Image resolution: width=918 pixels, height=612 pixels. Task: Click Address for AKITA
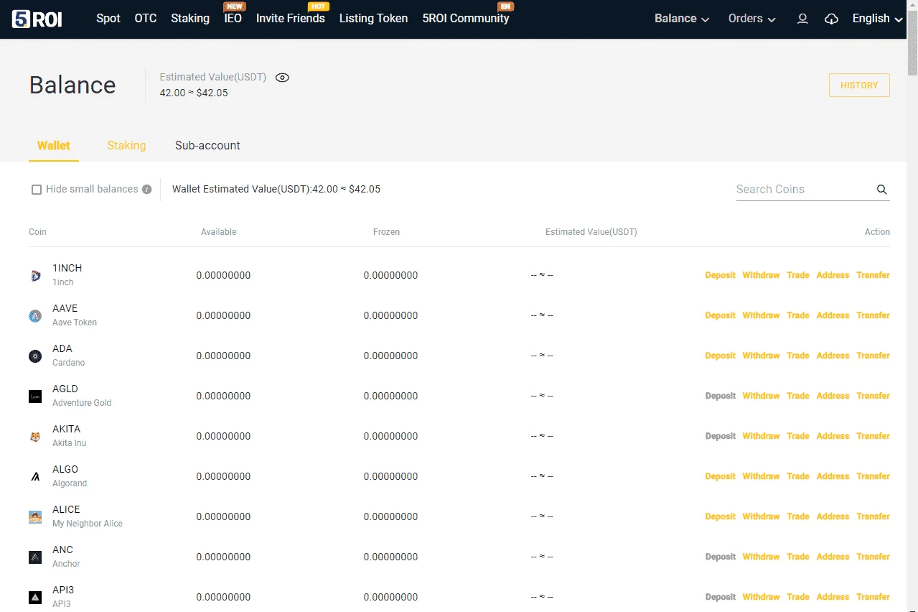pos(833,436)
